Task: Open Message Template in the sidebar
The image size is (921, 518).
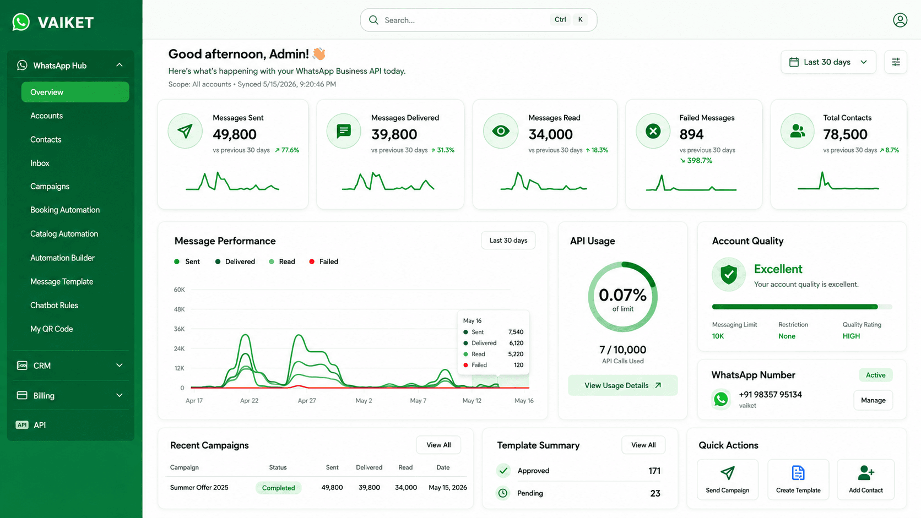Action: pyautogui.click(x=62, y=281)
